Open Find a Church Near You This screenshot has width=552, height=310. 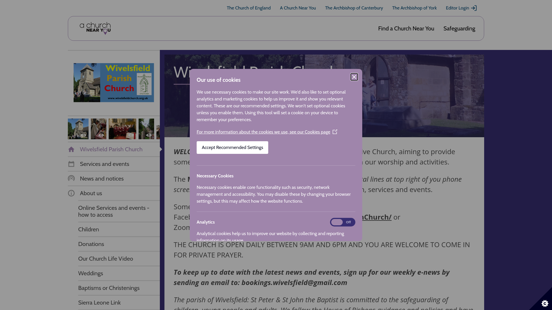[406, 28]
